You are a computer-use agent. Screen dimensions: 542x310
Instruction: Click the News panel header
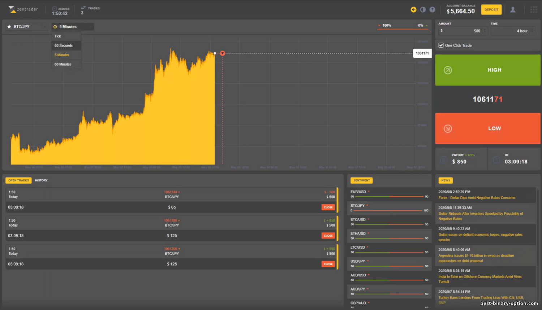click(x=446, y=180)
